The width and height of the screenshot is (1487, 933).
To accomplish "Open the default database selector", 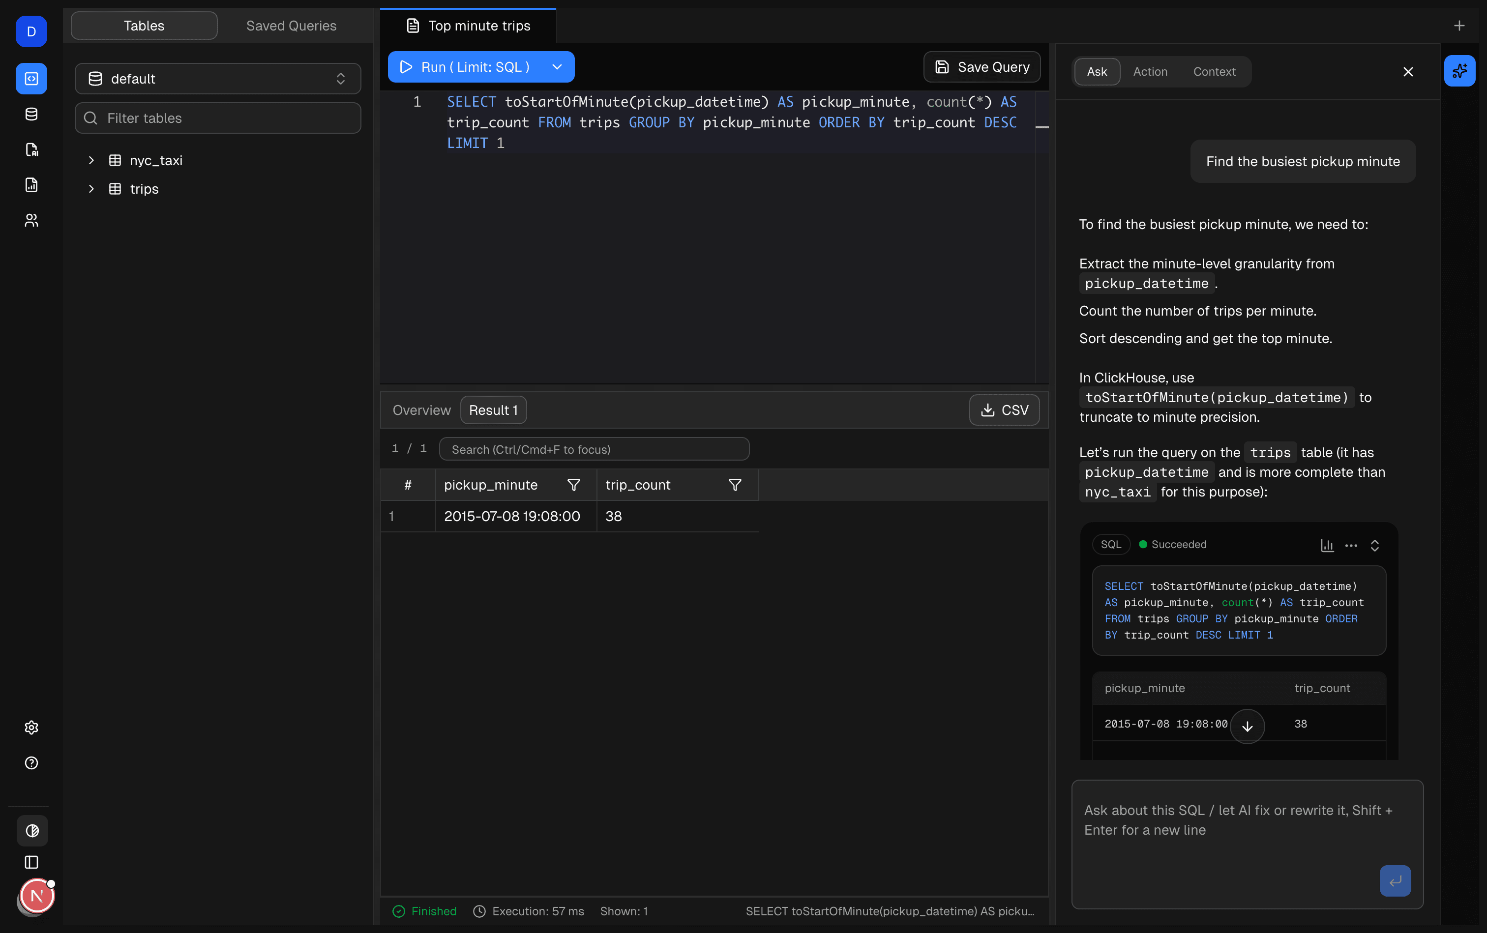I will click(217, 78).
